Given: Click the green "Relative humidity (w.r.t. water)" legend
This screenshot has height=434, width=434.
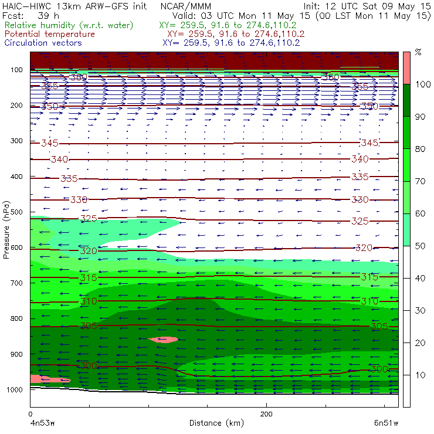Looking at the screenshot, I should (69, 25).
